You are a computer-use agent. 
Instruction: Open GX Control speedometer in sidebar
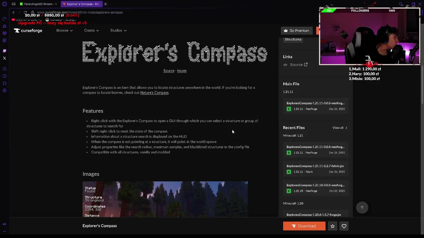tap(4, 19)
